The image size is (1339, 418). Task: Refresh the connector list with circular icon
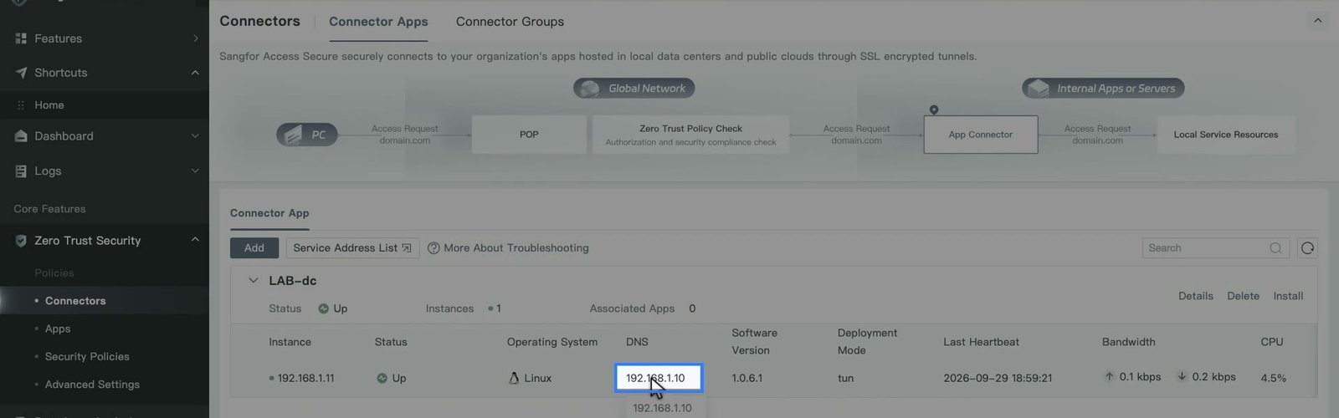[1307, 248]
